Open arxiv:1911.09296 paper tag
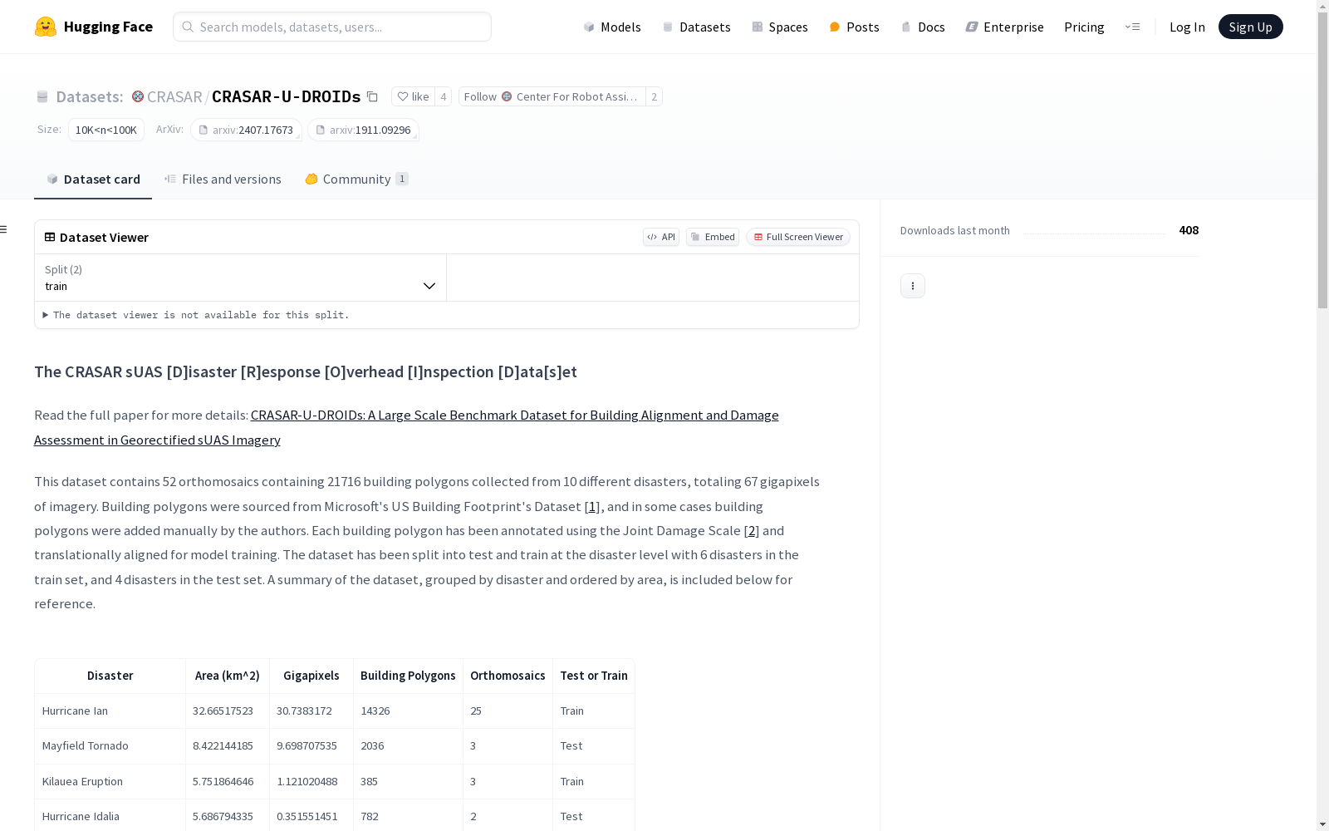This screenshot has width=1329, height=831. 363,130
